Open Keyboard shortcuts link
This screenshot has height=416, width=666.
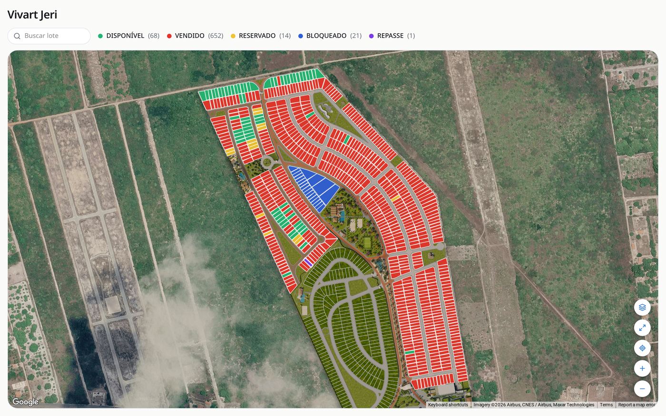point(448,405)
